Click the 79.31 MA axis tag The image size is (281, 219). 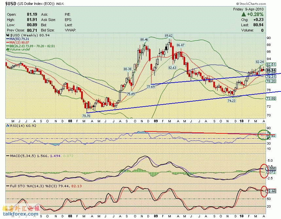(271, 76)
